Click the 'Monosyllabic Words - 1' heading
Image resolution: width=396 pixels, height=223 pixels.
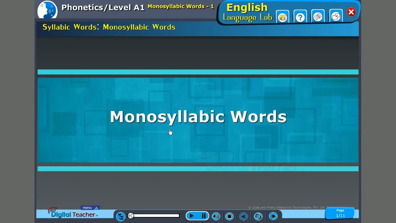[x=181, y=7]
